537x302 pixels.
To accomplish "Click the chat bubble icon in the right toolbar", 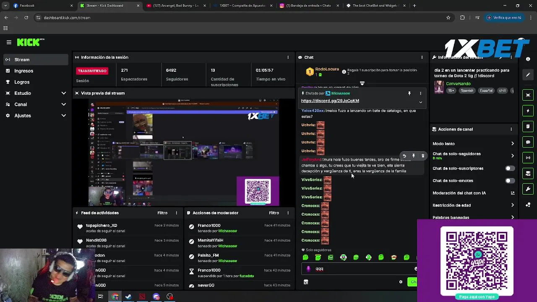I will click(528, 142).
